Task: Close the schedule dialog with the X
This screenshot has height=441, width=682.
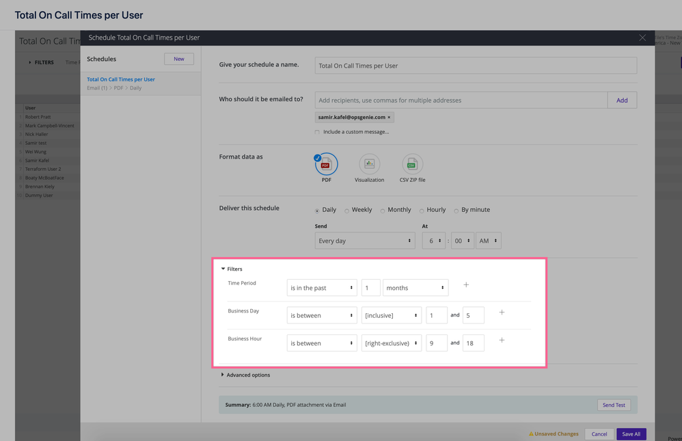Action: click(x=642, y=38)
